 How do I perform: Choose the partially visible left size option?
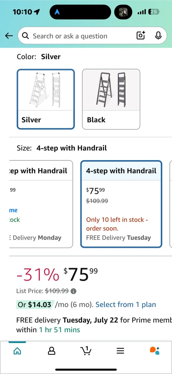pyautogui.click(x=41, y=204)
